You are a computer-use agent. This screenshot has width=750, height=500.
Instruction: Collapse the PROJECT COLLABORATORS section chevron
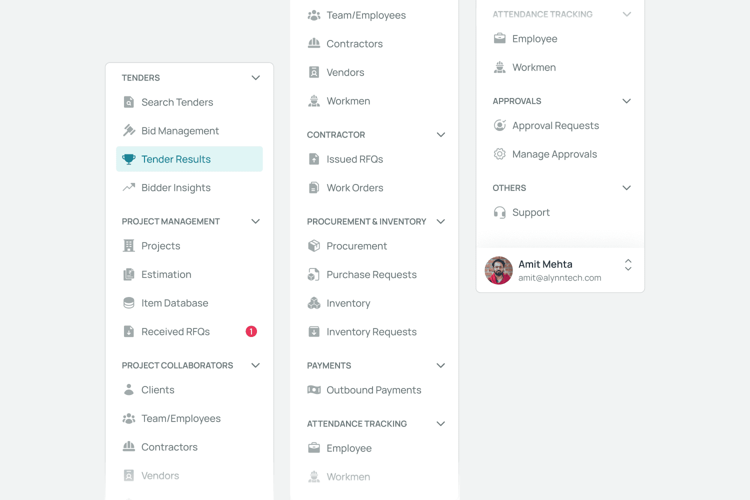255,365
